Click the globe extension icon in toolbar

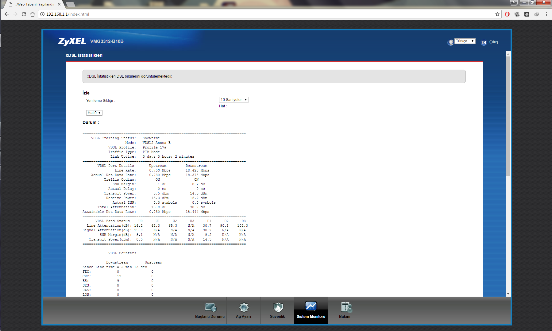[x=517, y=14]
